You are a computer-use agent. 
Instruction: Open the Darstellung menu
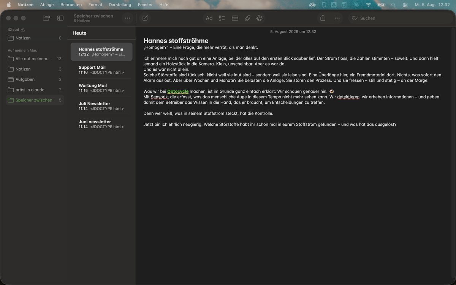pyautogui.click(x=120, y=5)
